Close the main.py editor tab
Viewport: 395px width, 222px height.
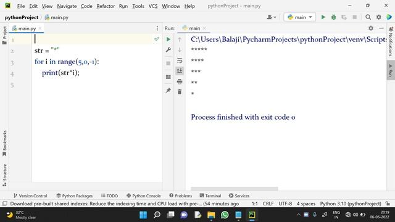[40, 28]
